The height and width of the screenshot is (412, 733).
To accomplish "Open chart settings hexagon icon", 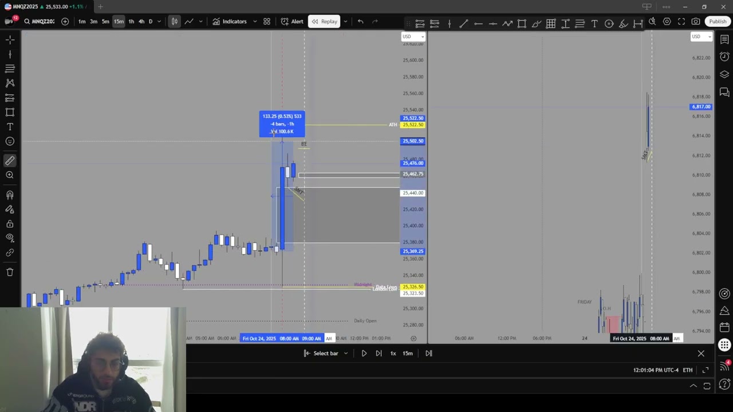I will coord(667,21).
